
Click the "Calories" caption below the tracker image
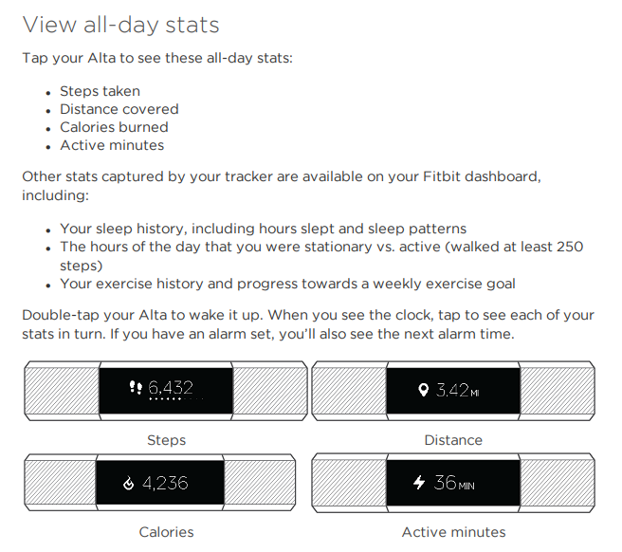pyautogui.click(x=166, y=532)
